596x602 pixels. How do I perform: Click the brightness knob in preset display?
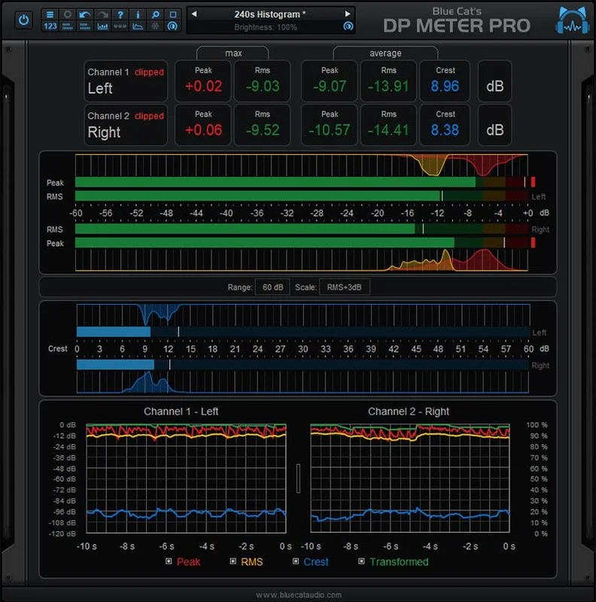(348, 26)
